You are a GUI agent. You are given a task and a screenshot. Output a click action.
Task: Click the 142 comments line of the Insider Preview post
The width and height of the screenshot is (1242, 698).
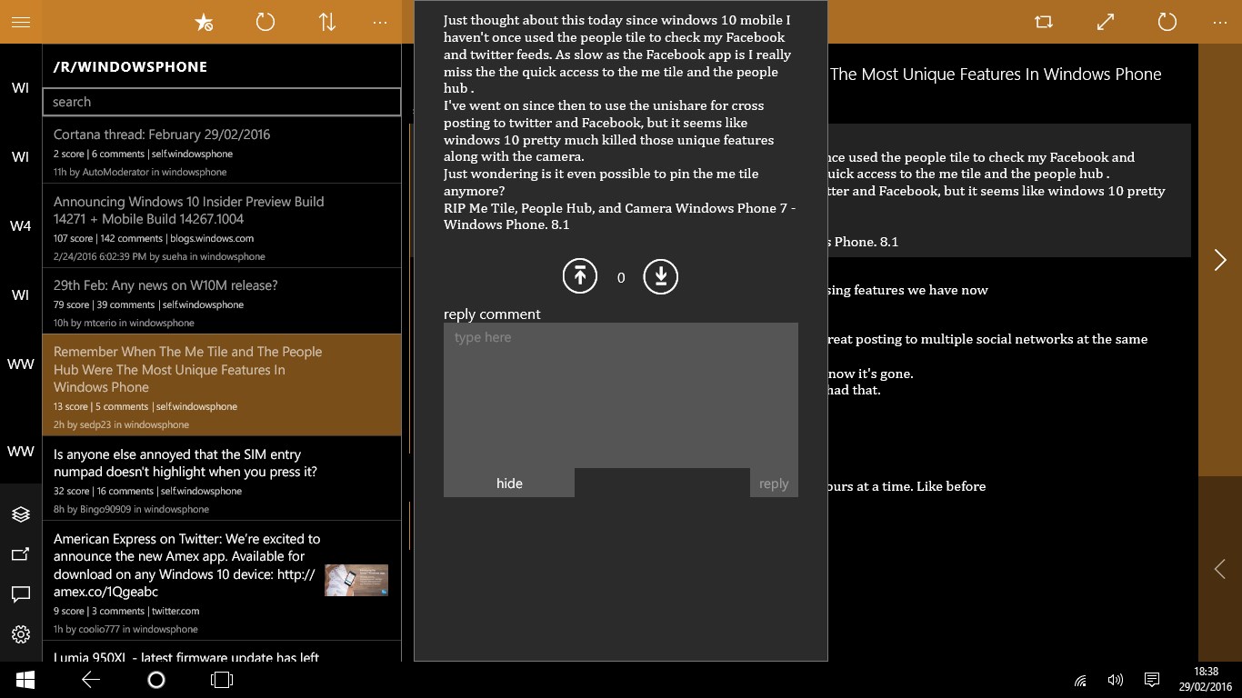154,238
